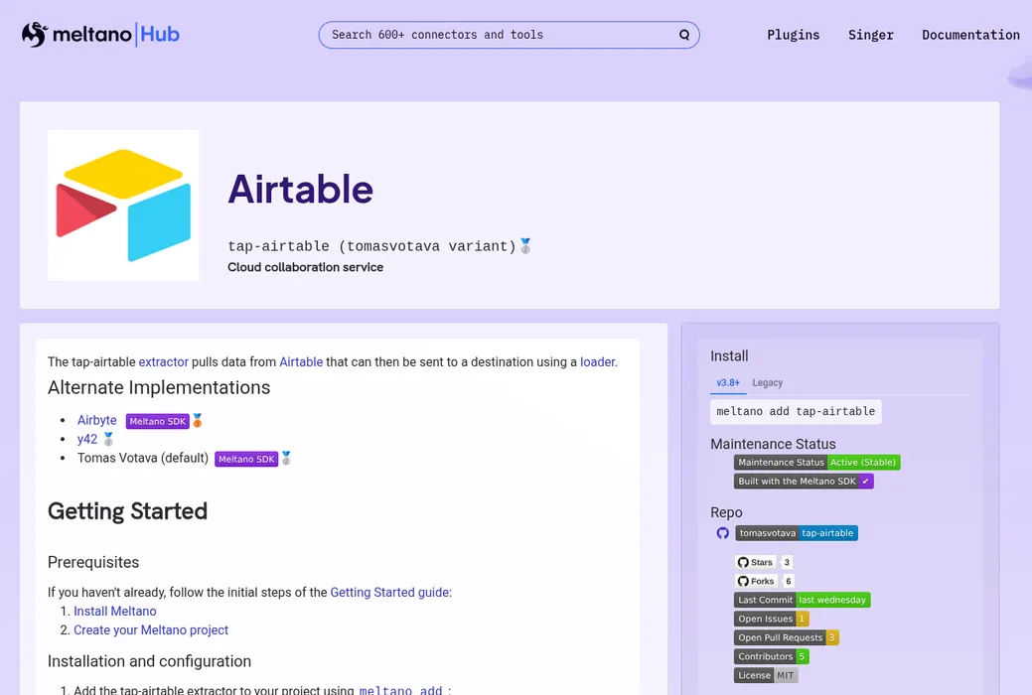Click the GitHub Stars badge
Image resolution: width=1032 pixels, height=695 pixels.
pyautogui.click(x=763, y=562)
